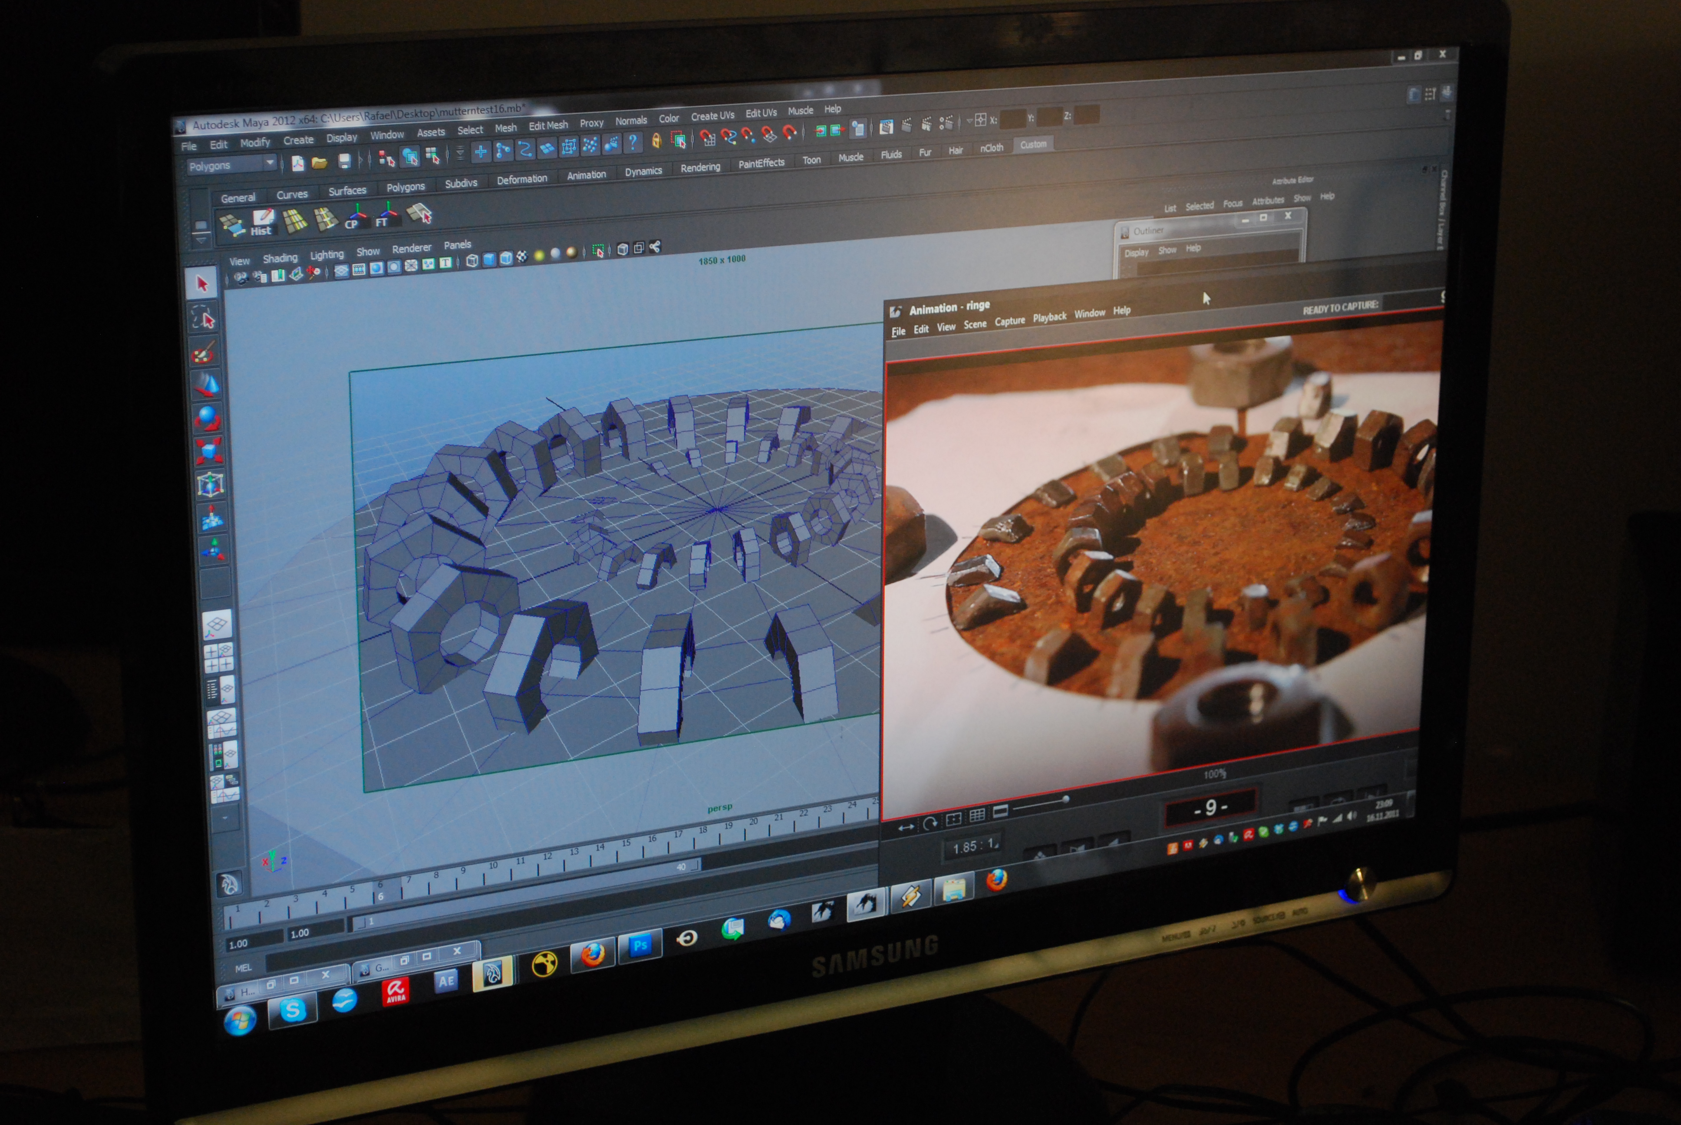Switch to the Polygons shelf tab
The image size is (1681, 1125).
click(x=405, y=187)
